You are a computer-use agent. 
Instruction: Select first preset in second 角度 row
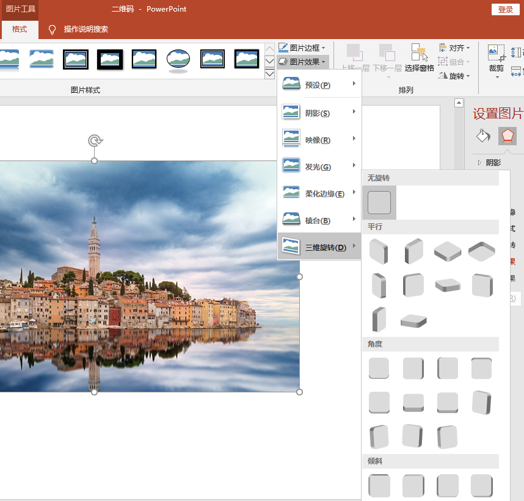tap(379, 403)
